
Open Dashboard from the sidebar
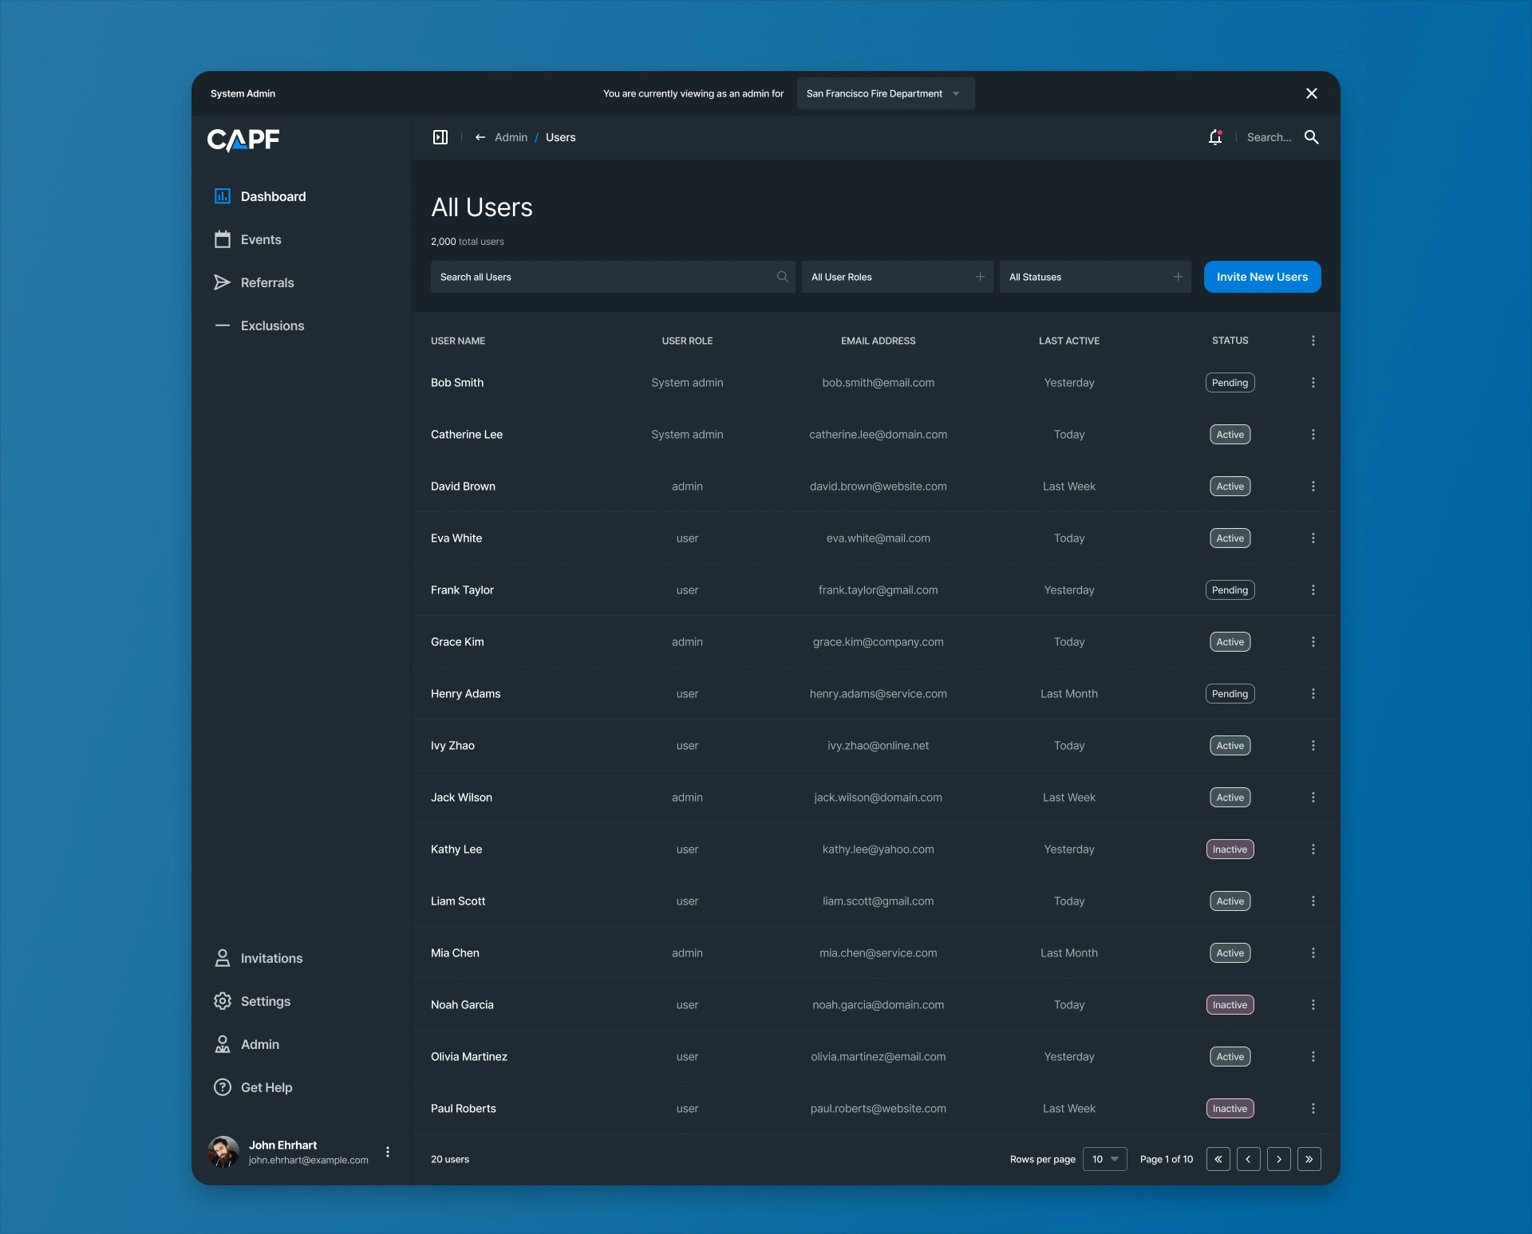pyautogui.click(x=272, y=196)
